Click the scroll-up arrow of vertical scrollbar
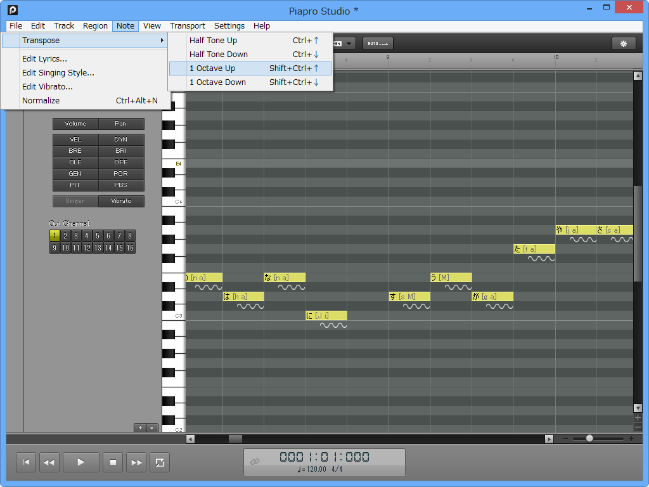 638,76
